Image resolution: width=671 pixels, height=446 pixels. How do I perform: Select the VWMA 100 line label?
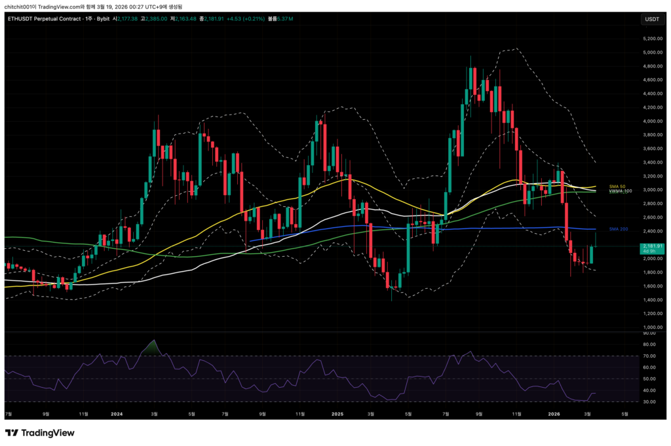620,191
